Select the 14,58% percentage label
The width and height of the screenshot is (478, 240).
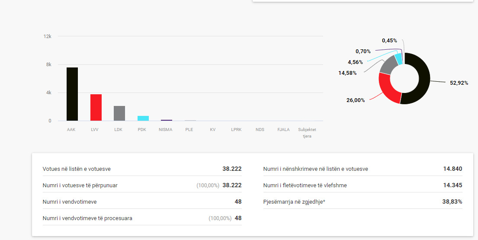(347, 73)
